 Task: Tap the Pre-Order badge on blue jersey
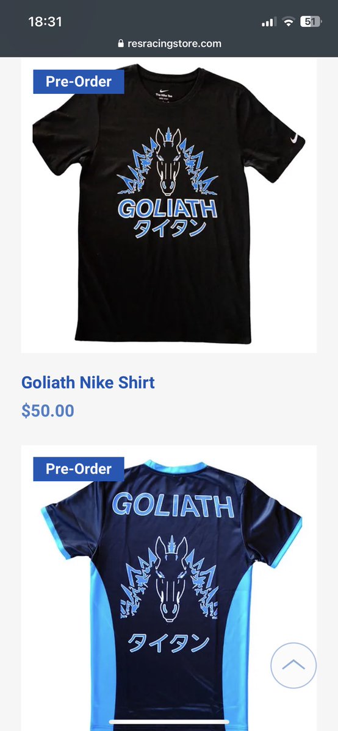click(x=79, y=469)
